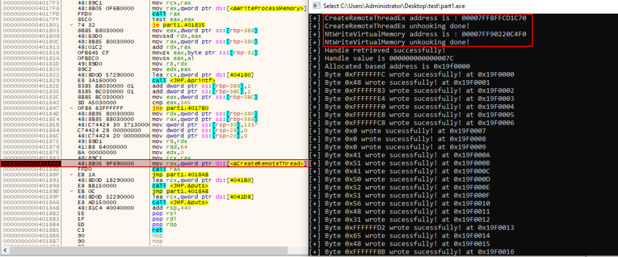This screenshot has height=257, width=618.
Task: Click console line CreateRemoteThreadEx unhooking done
Action: tap(390, 26)
